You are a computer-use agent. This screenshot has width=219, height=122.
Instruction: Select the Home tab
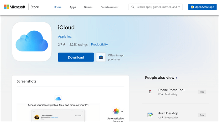58,7
